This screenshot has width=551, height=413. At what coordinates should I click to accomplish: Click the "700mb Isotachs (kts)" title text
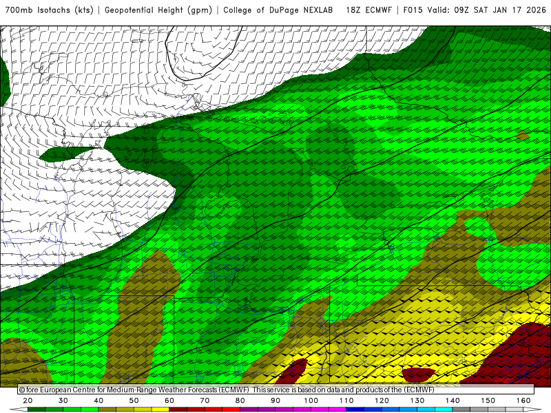click(x=49, y=10)
